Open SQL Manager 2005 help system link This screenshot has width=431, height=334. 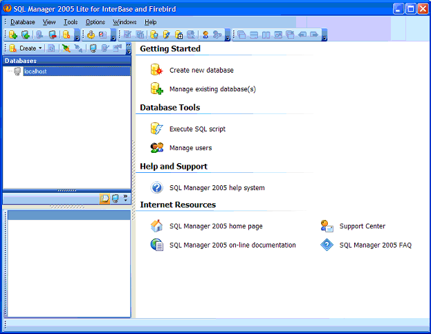pyautogui.click(x=217, y=187)
